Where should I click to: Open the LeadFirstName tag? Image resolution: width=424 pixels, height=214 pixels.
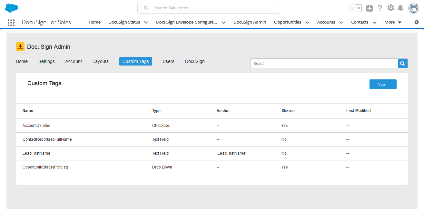coord(36,153)
